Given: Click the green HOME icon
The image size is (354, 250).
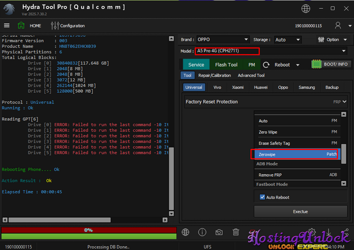Looking at the screenshot, I should click(x=21, y=26).
